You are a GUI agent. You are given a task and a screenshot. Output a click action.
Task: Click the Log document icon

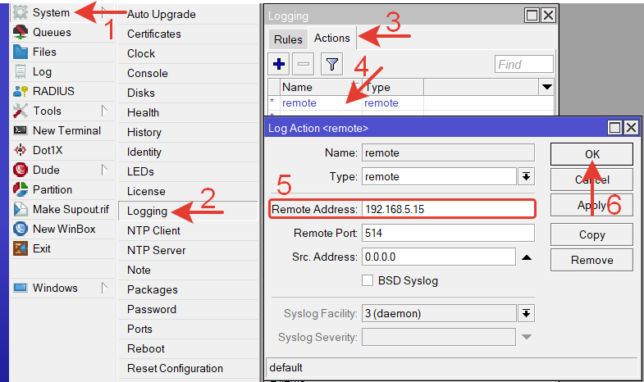tap(21, 71)
